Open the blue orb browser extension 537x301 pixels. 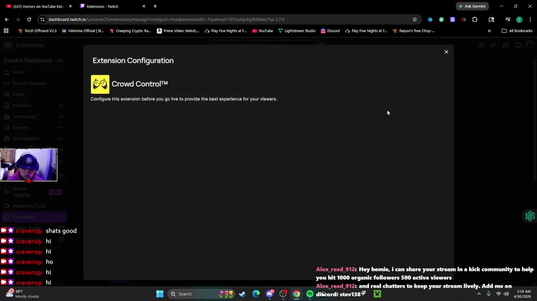(430, 19)
